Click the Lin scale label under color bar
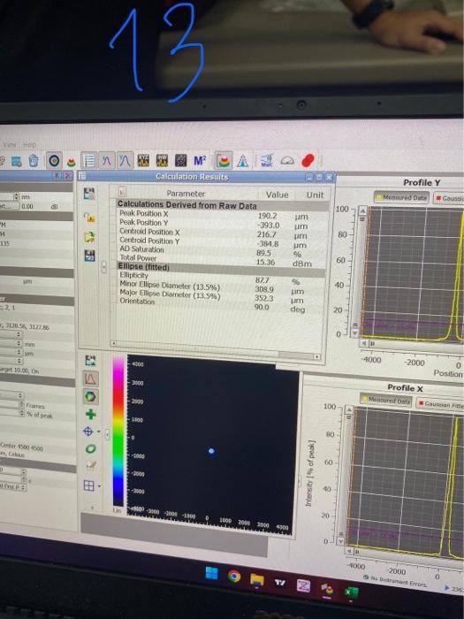464x619 pixels. [118, 510]
